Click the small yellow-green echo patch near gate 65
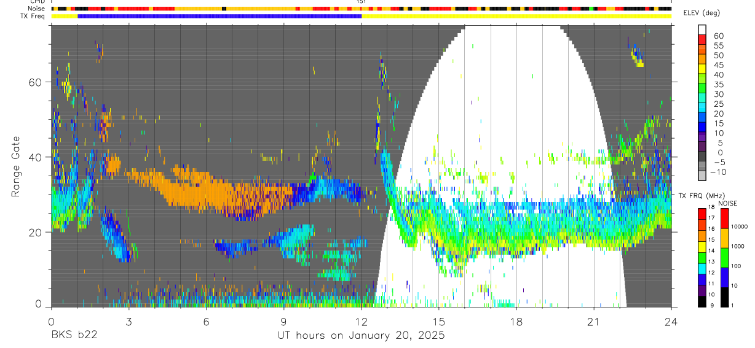The width and height of the screenshot is (755, 348). click(638, 56)
